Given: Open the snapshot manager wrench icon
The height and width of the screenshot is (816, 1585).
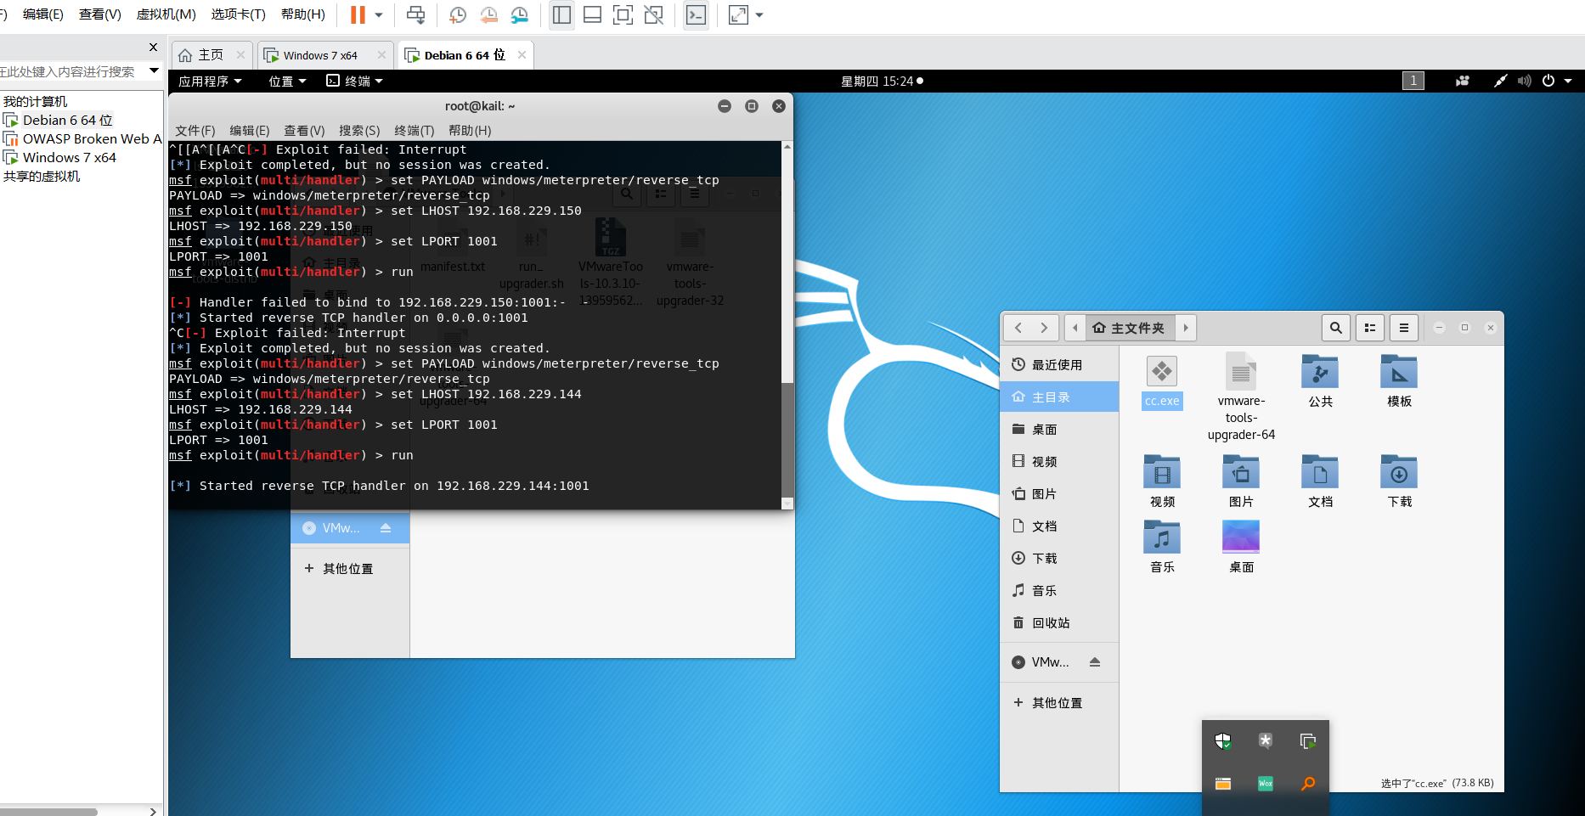Looking at the screenshot, I should 519,14.
